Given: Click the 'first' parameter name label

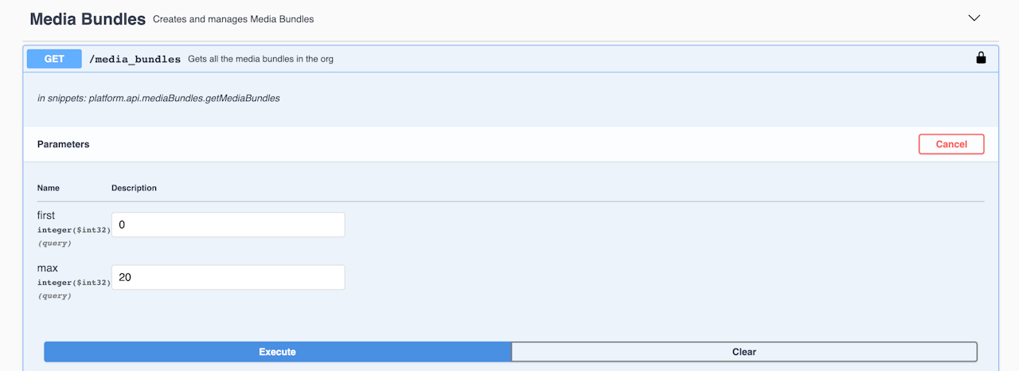Looking at the screenshot, I should coord(46,215).
